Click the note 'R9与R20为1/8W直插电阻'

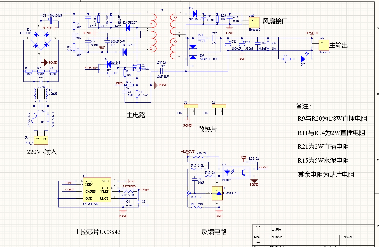pos(332,119)
